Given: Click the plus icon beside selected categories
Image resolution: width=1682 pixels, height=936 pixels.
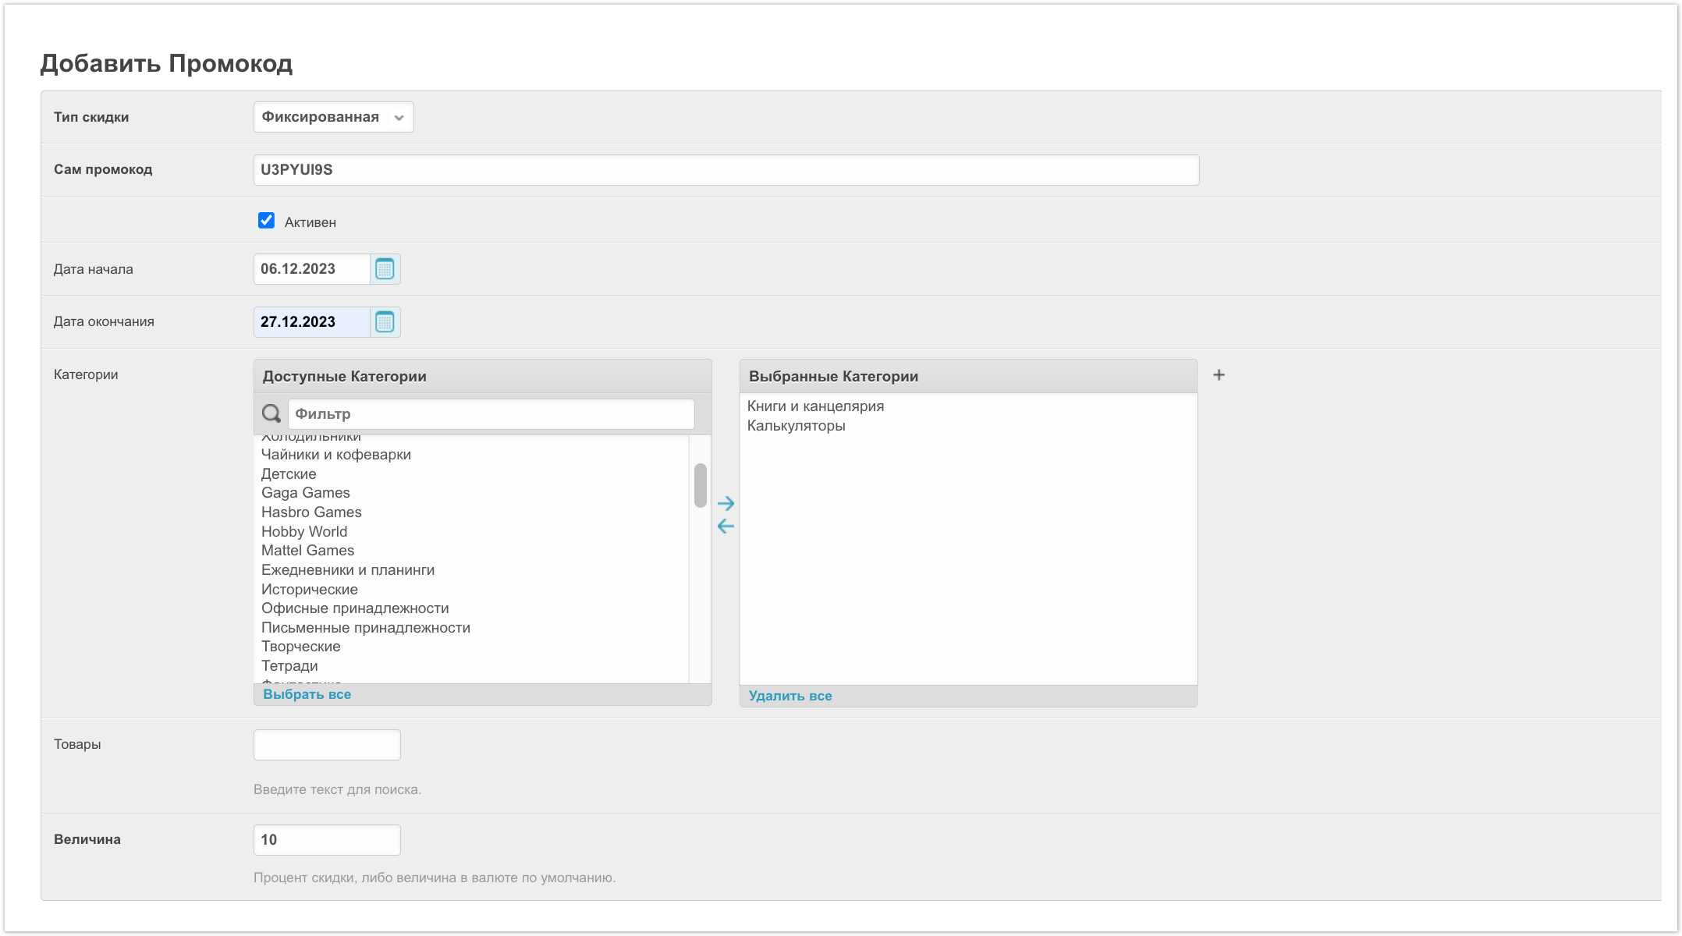Looking at the screenshot, I should pos(1219,375).
